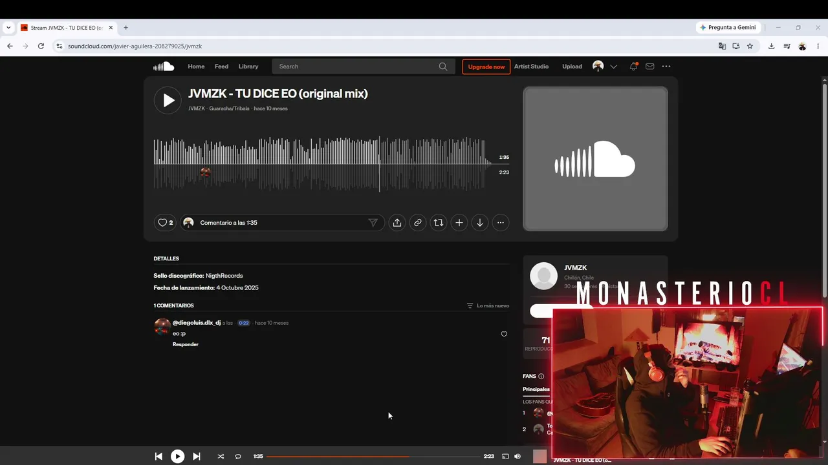Repost the track
The image size is (828, 465).
[439, 223]
